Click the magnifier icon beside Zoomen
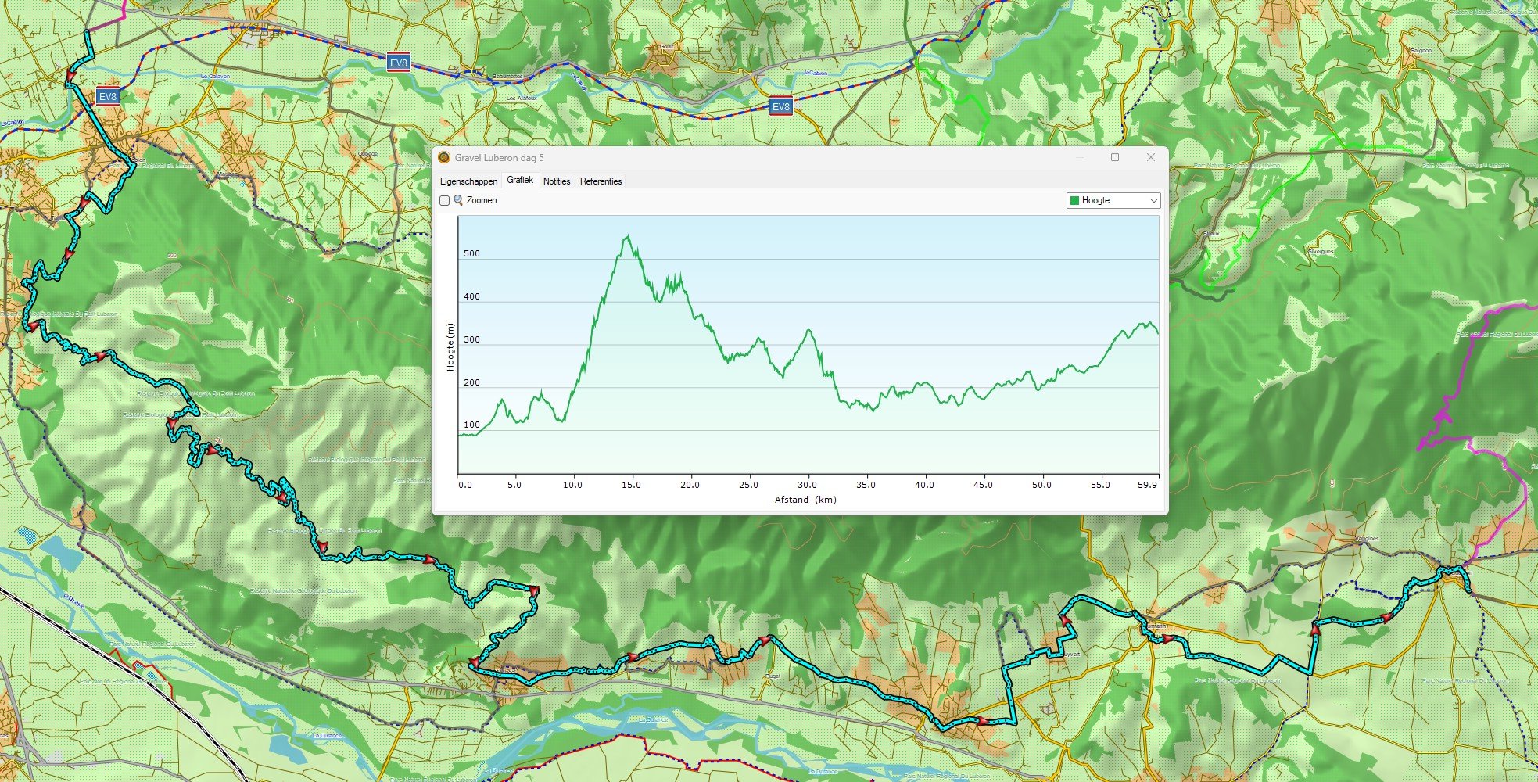1538x782 pixels. (458, 200)
